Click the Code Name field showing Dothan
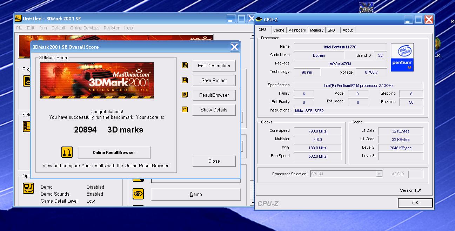The height and width of the screenshot is (231, 455). (319, 55)
